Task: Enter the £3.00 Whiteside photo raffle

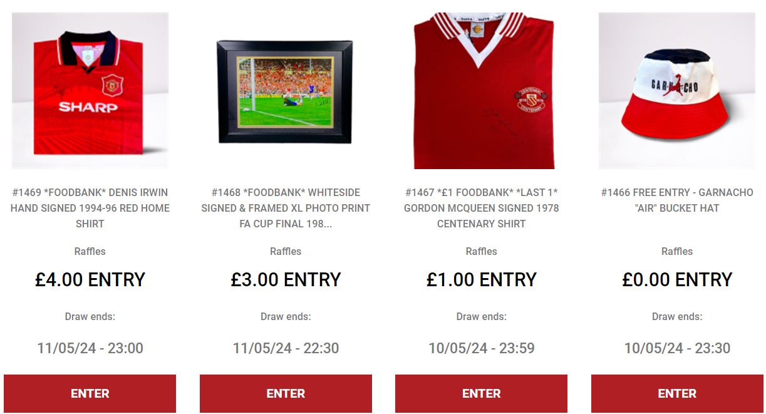Action: point(286,393)
